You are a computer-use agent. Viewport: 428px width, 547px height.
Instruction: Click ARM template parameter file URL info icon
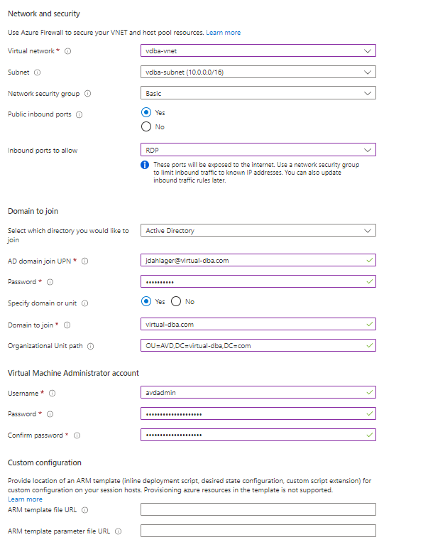tap(118, 531)
